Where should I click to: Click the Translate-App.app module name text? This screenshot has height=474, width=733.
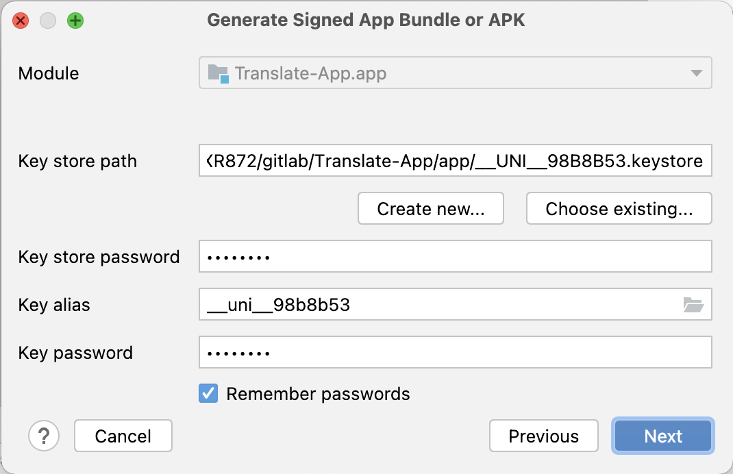pos(310,73)
